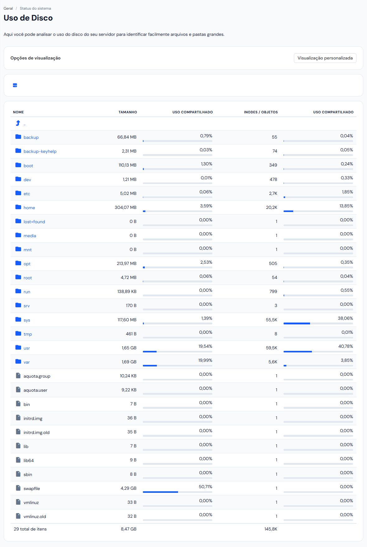Open the usr folder link
367x547 pixels.
click(x=27, y=348)
